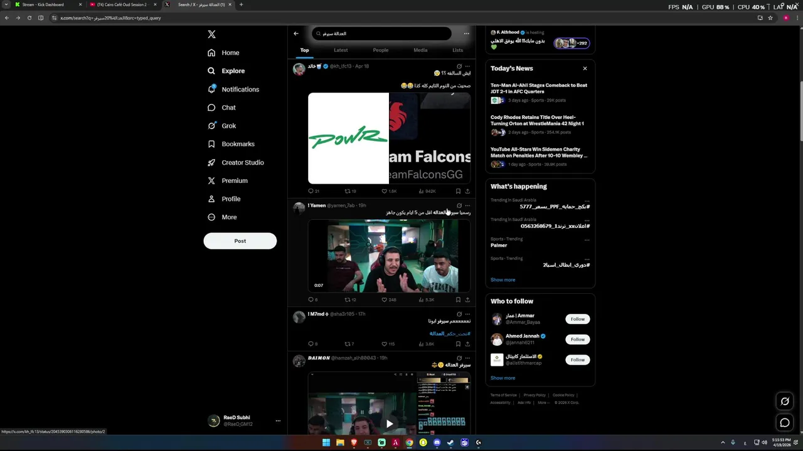Image resolution: width=803 pixels, height=451 pixels.
Task: Open Notifications in the sidebar
Action: 233,89
